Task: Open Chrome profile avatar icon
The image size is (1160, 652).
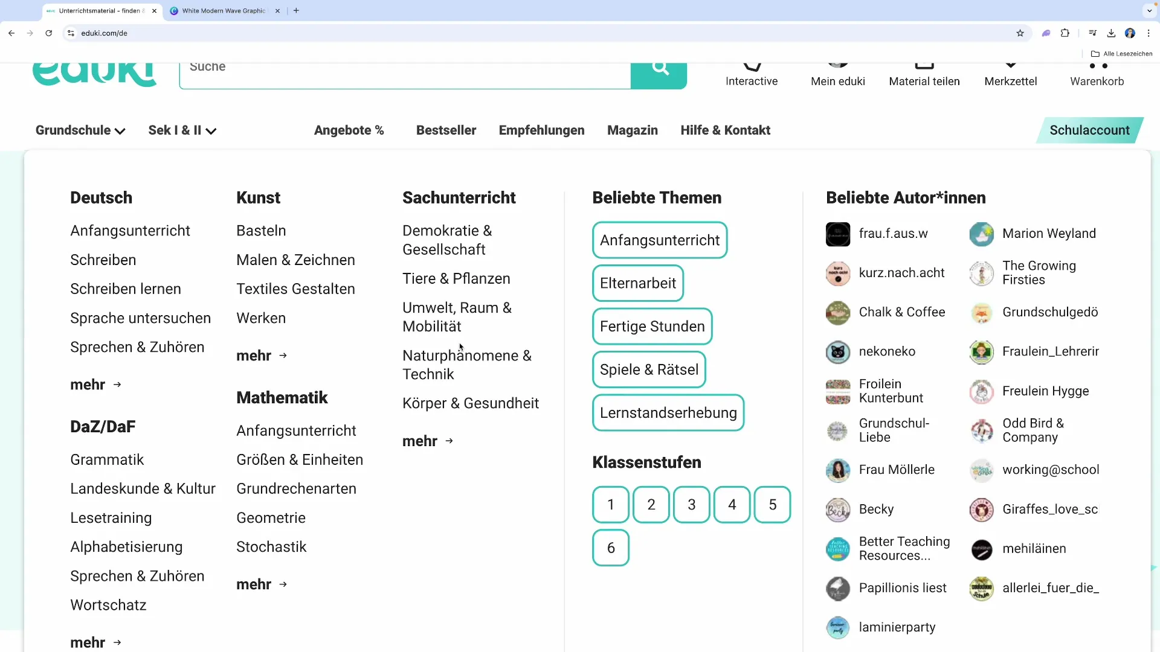Action: (1130, 33)
